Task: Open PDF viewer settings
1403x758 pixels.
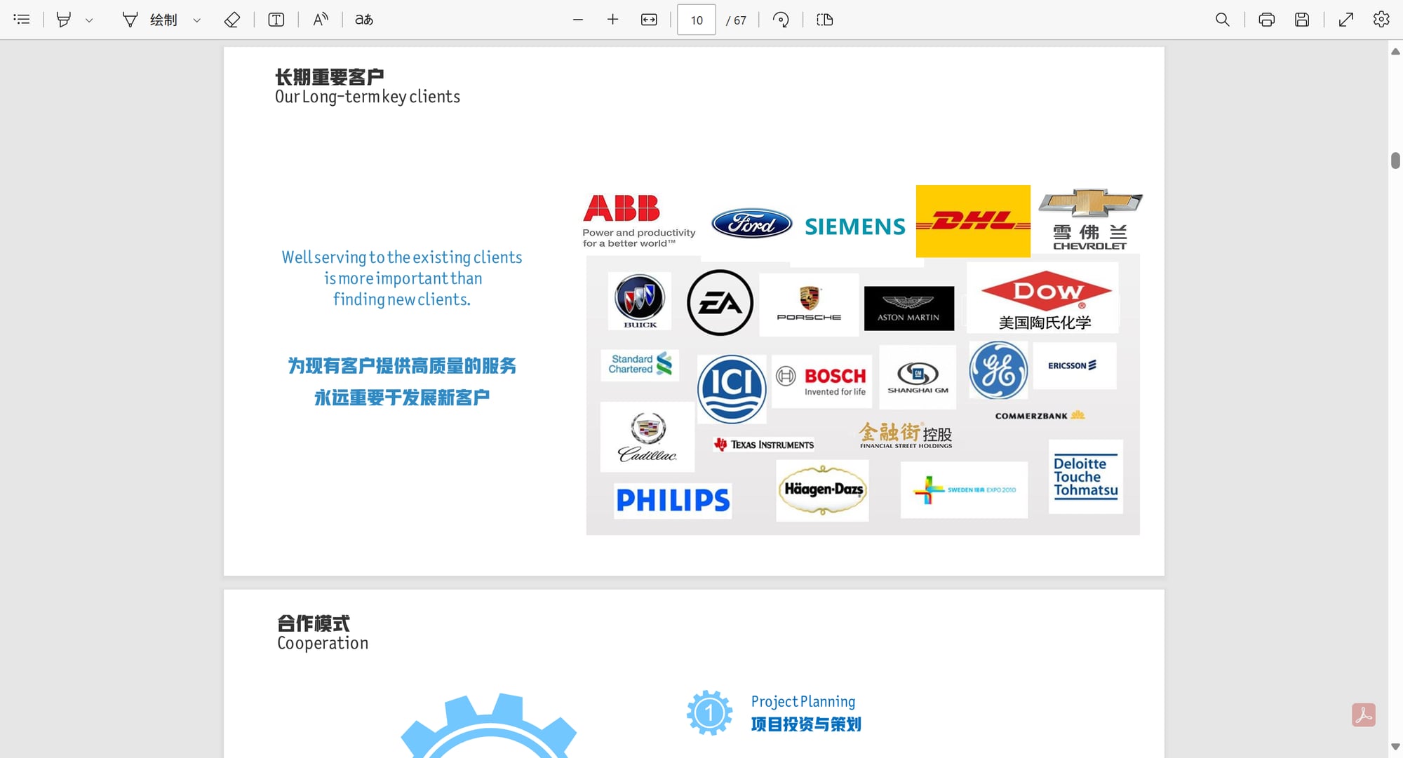Action: pyautogui.click(x=1381, y=20)
